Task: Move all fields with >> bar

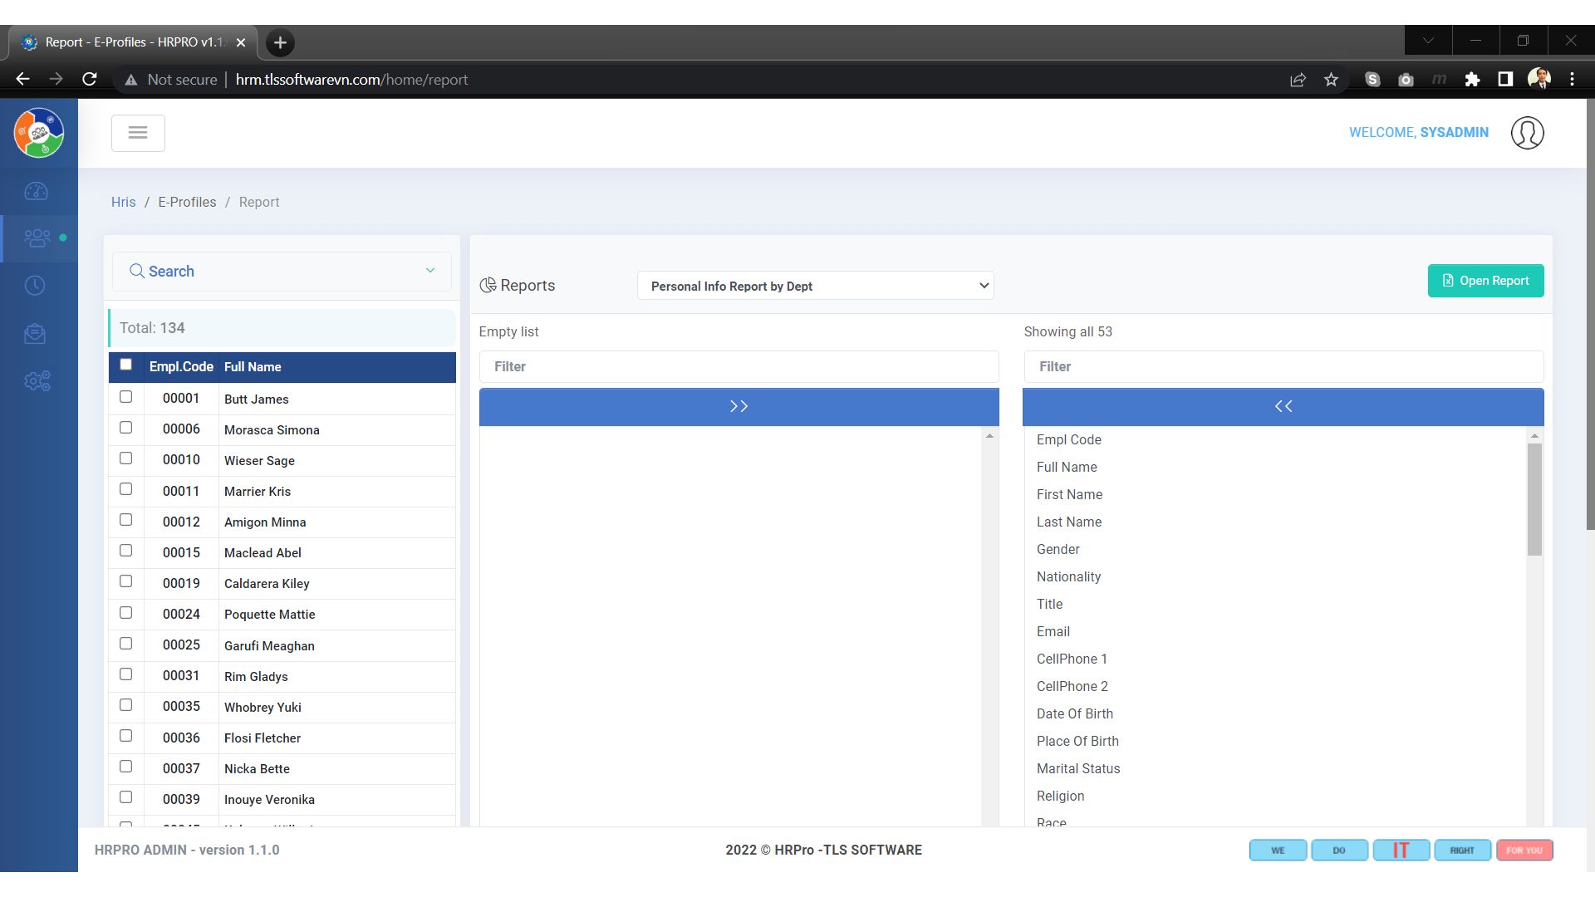Action: [739, 406]
